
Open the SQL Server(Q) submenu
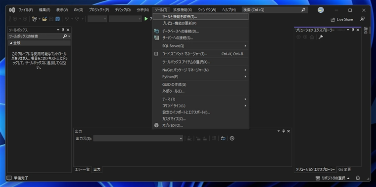click(x=201, y=46)
